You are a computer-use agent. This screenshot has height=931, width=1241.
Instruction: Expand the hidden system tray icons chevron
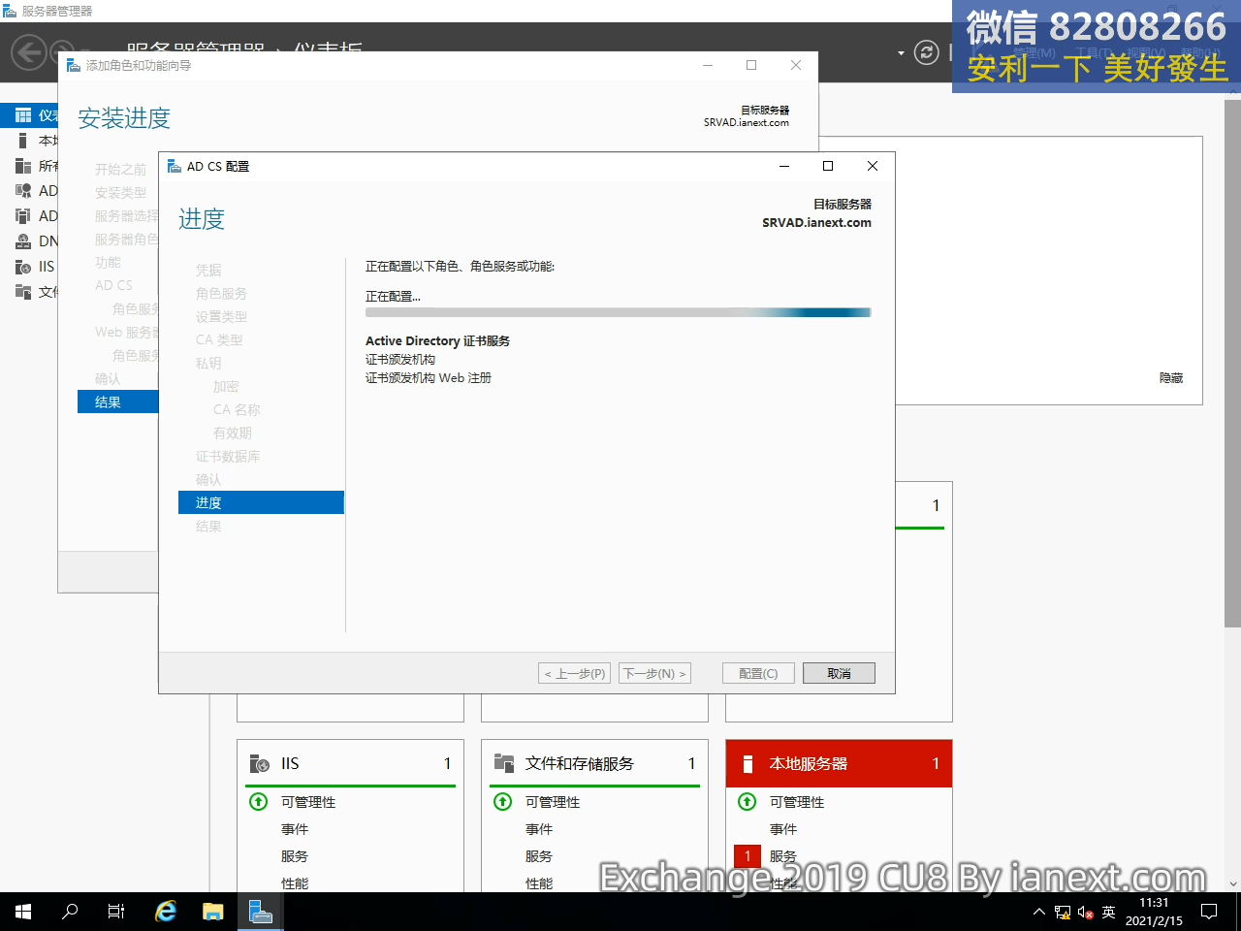[x=1039, y=912]
